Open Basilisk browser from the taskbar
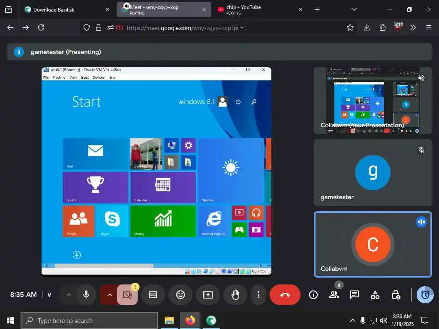The width and height of the screenshot is (439, 329). tap(211, 320)
